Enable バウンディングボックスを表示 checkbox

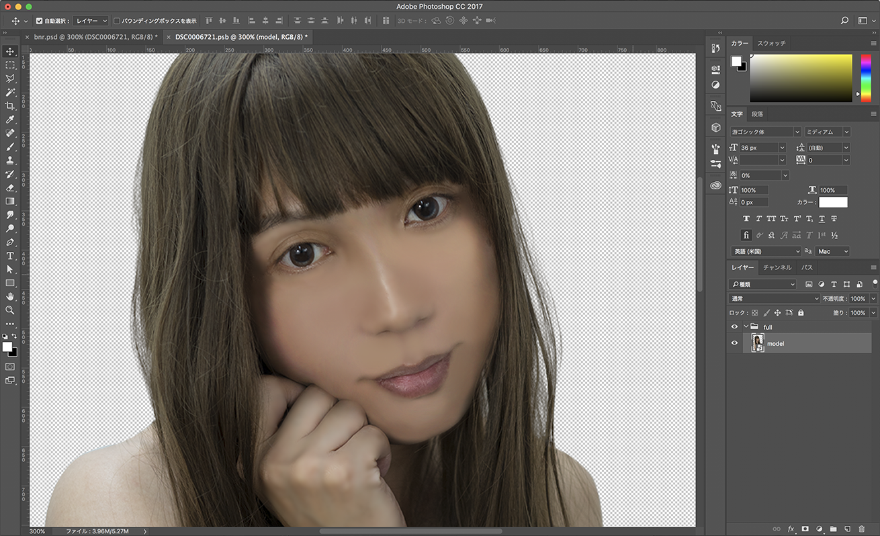pyautogui.click(x=117, y=21)
